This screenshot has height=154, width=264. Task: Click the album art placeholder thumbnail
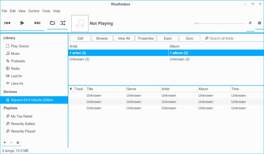(x=80, y=23)
